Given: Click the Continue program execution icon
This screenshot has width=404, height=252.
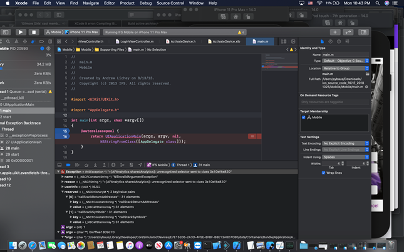Looking at the screenshot, I should (x=77, y=165).
